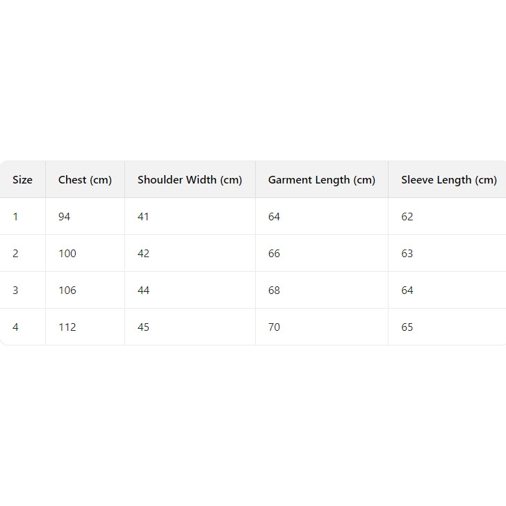
Task: Click the Chest (cm) column header
Action: (x=85, y=180)
